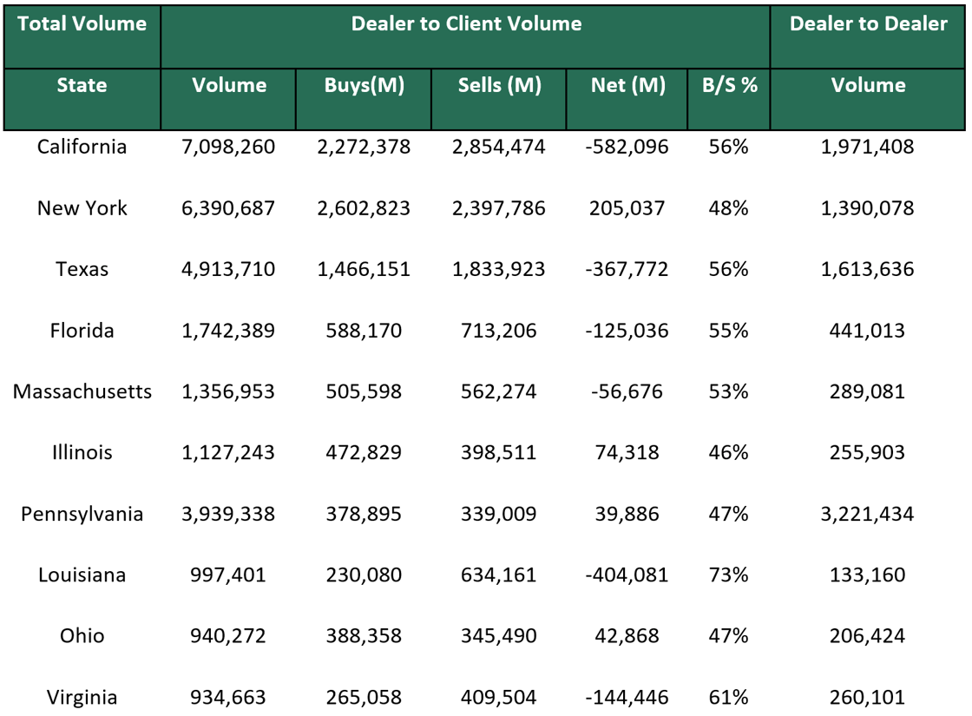The image size is (972, 716).
Task: Select the Texas row label
Action: [82, 269]
